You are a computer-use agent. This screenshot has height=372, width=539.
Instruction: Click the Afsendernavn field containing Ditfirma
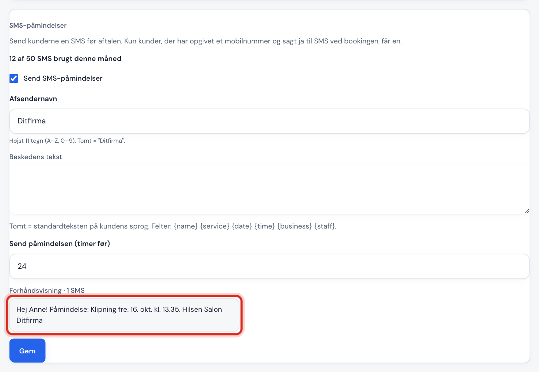click(x=269, y=121)
